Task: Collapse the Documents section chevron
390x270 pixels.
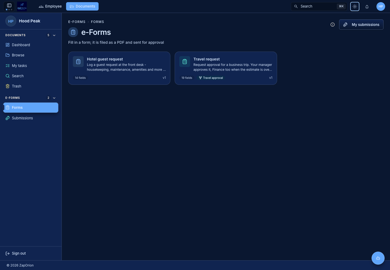Action: point(54,35)
